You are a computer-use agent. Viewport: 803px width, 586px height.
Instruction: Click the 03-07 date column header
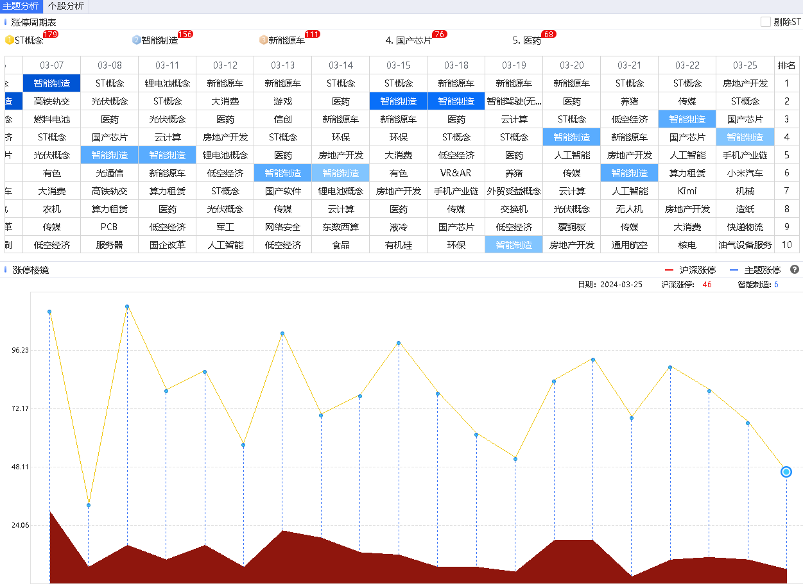coord(52,65)
